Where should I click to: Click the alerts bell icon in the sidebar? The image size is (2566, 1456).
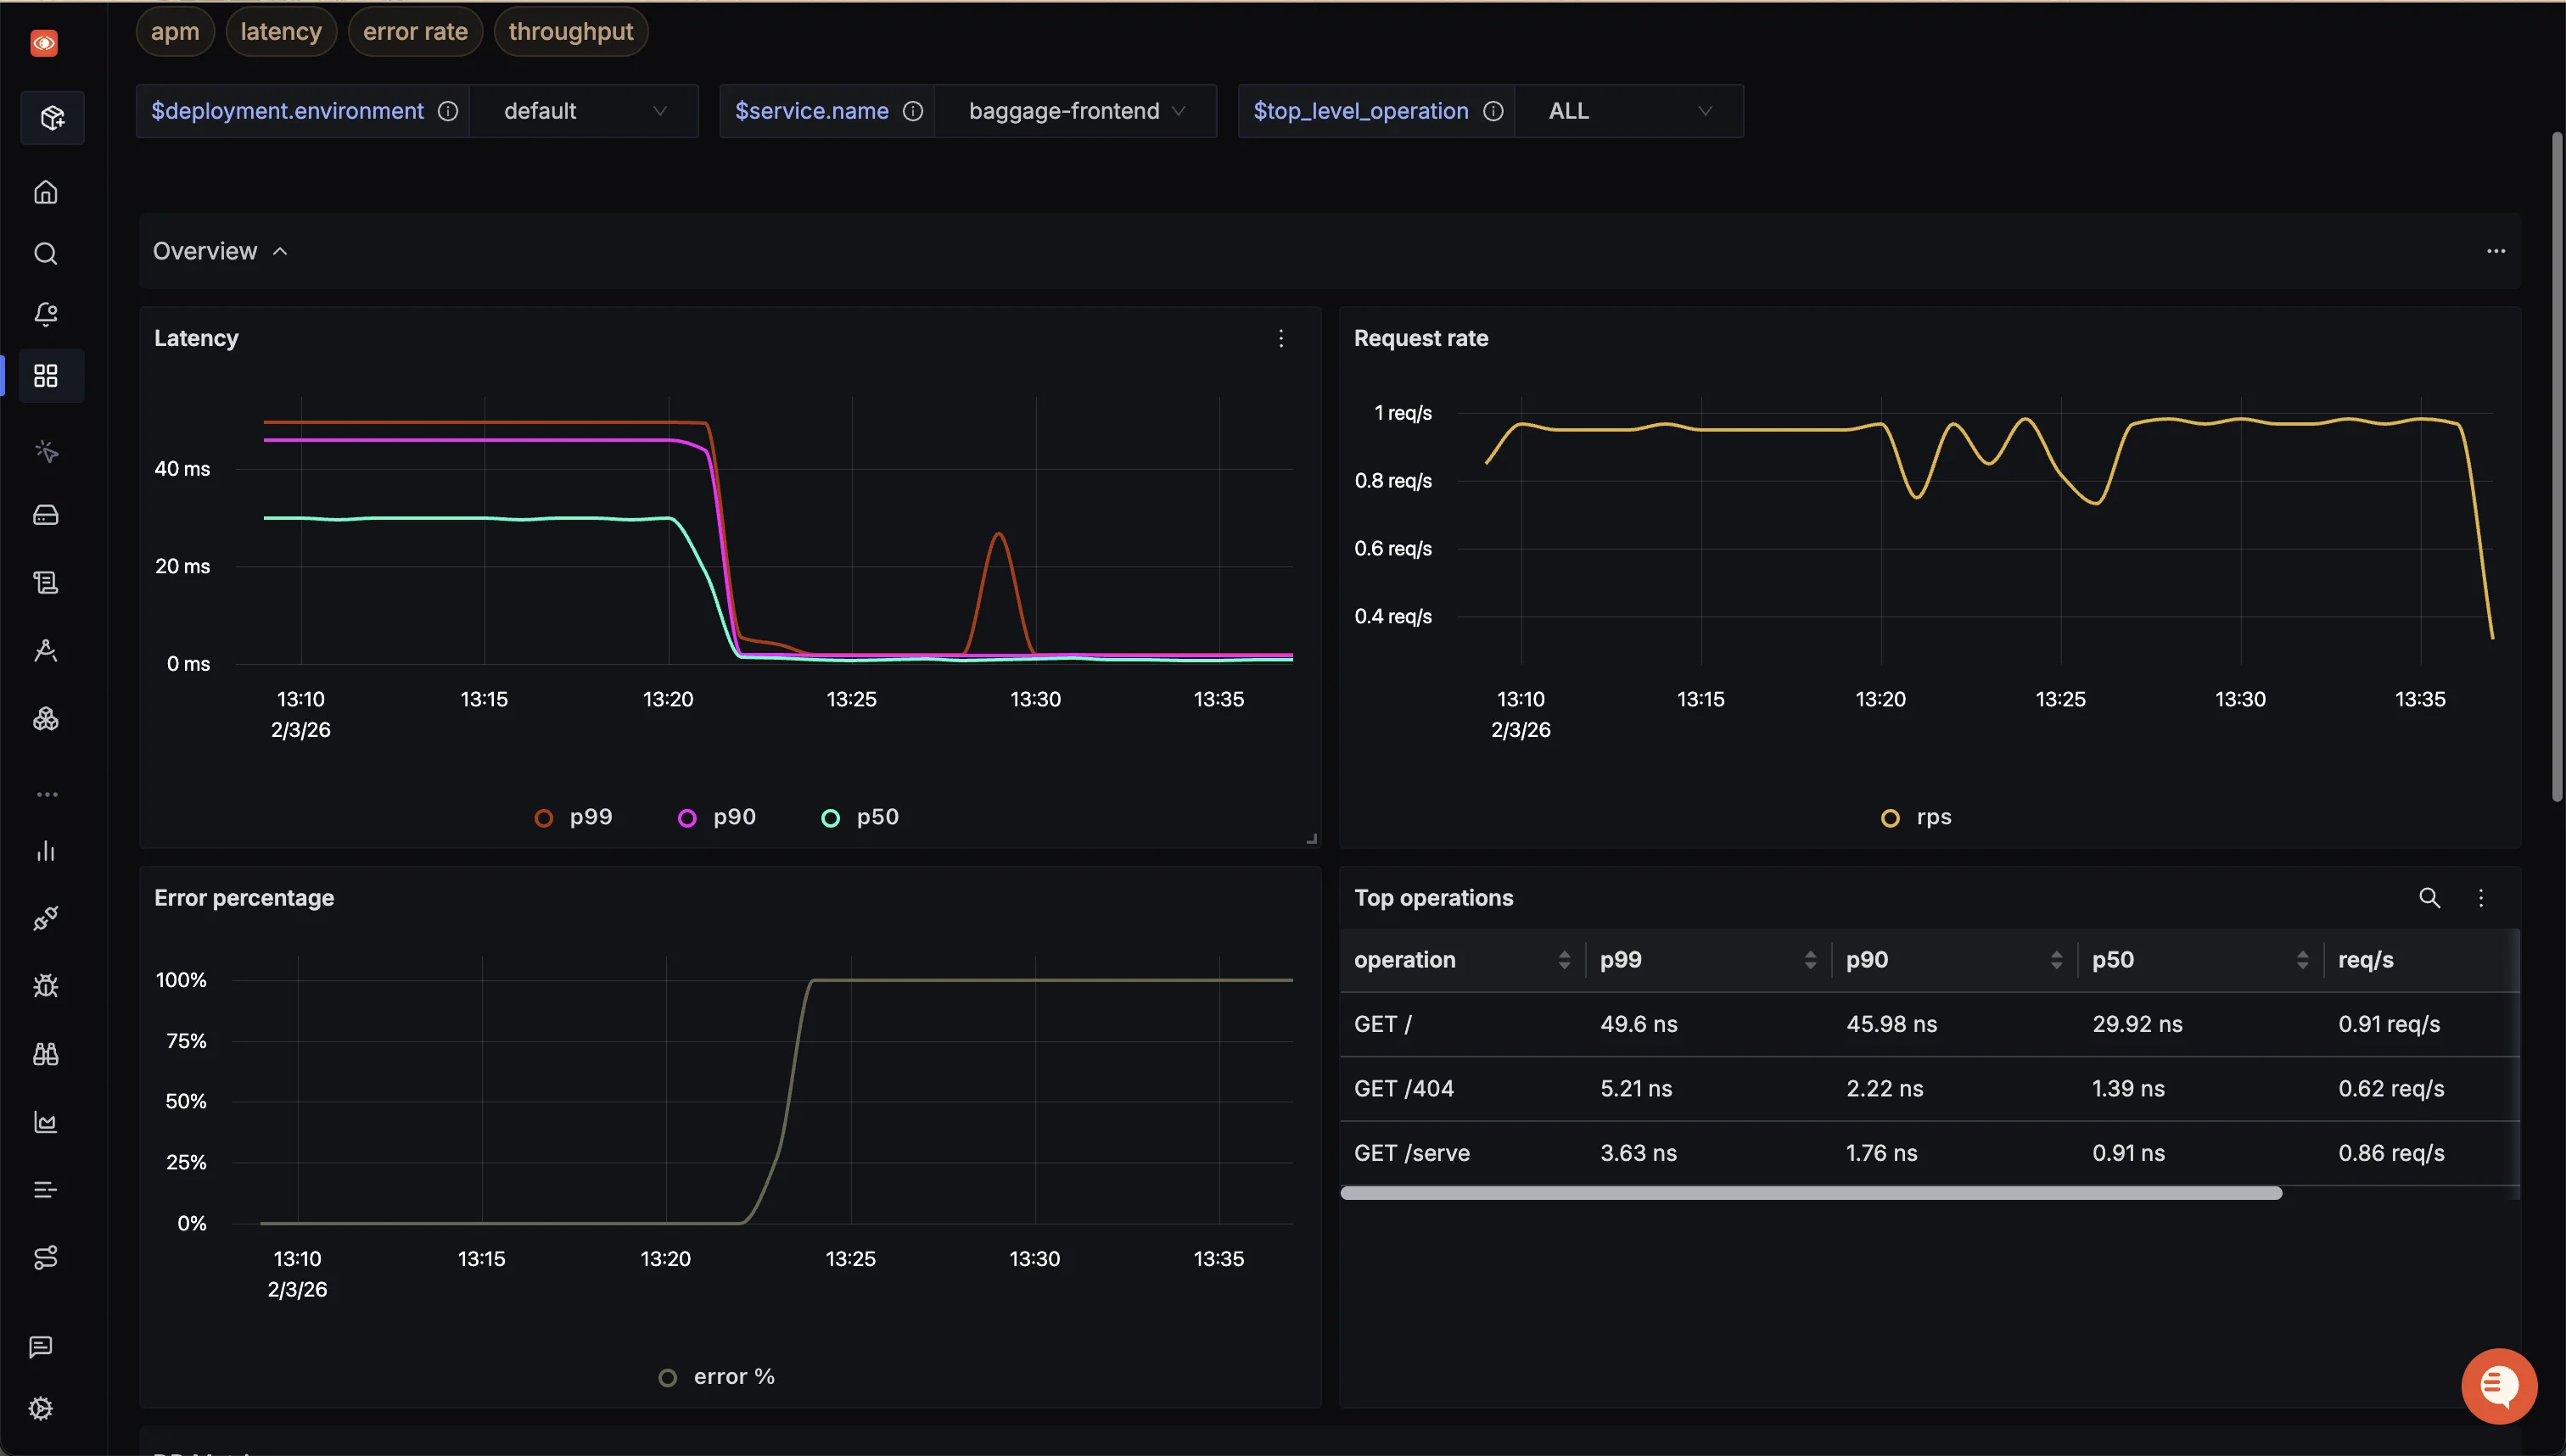(x=46, y=314)
